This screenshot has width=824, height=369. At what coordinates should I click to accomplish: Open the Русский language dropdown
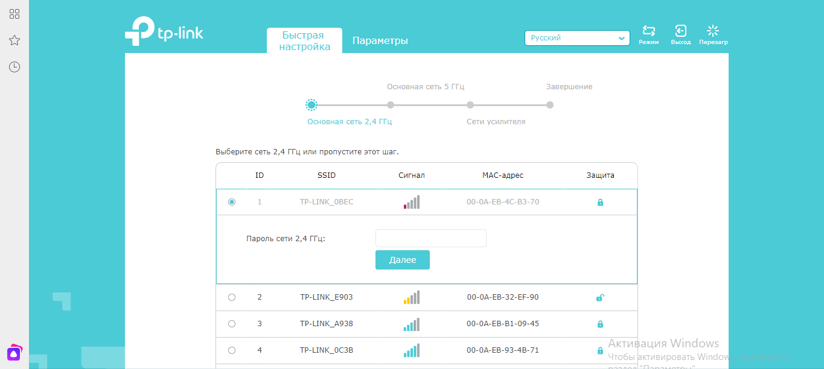[x=577, y=38]
